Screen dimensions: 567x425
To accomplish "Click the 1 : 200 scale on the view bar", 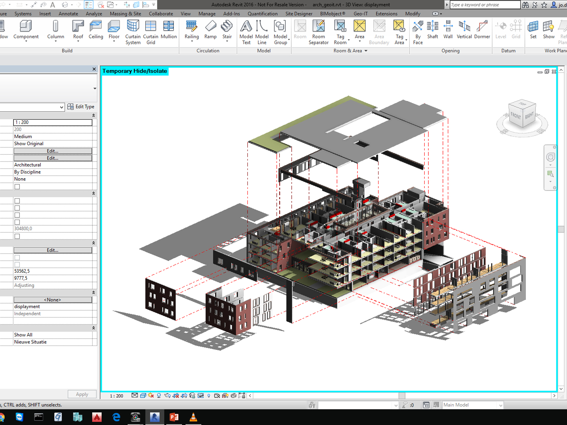I will pyautogui.click(x=117, y=396).
